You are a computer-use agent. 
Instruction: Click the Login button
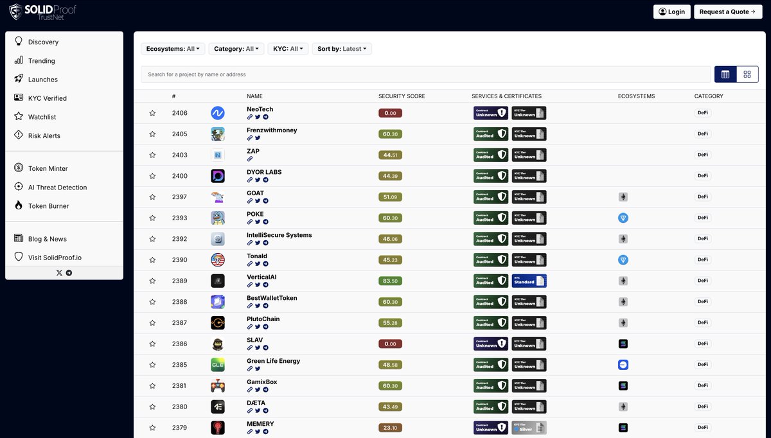(x=672, y=12)
